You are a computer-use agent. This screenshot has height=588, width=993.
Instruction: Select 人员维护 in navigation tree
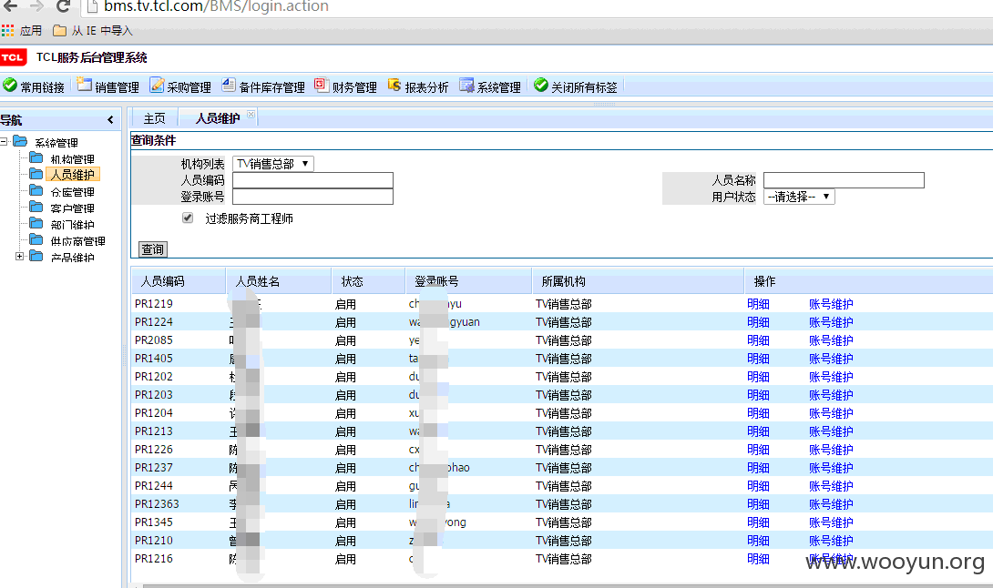[x=73, y=175]
